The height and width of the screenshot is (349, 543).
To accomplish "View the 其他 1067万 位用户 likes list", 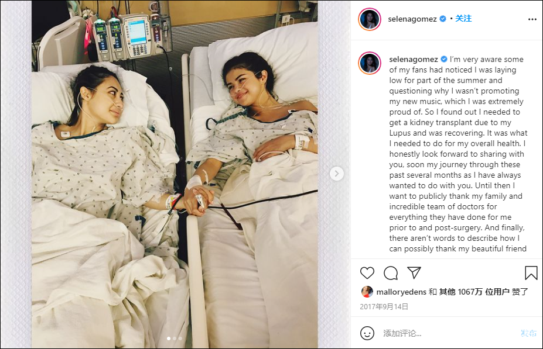I will coord(474,292).
